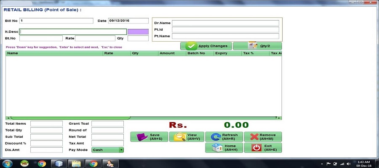Click the Qty/2 chart icon
This screenshot has width=379, height=168.
[x=253, y=45]
